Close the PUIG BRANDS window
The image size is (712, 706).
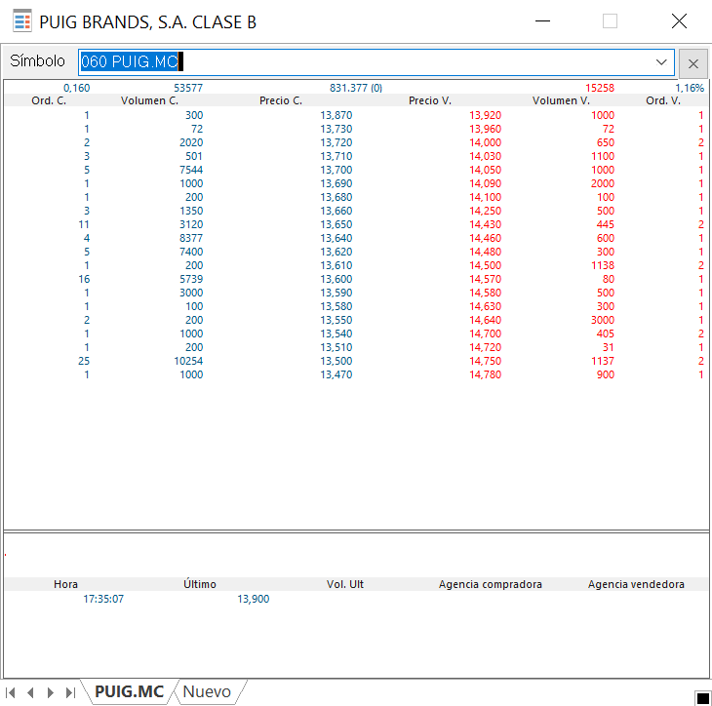coord(679,20)
